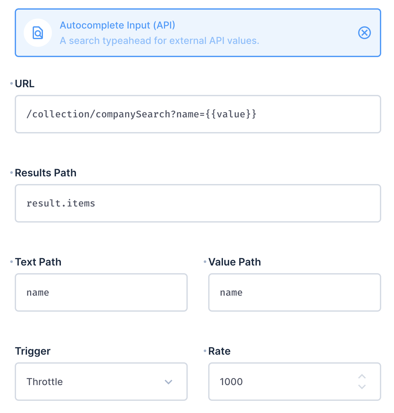Click the Rate increment arrow
Screen dimensions: 394x413
point(362,376)
